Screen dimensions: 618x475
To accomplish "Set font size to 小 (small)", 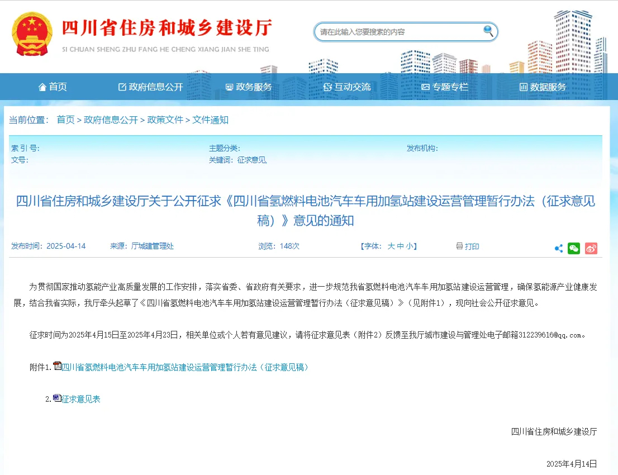I will [x=410, y=246].
